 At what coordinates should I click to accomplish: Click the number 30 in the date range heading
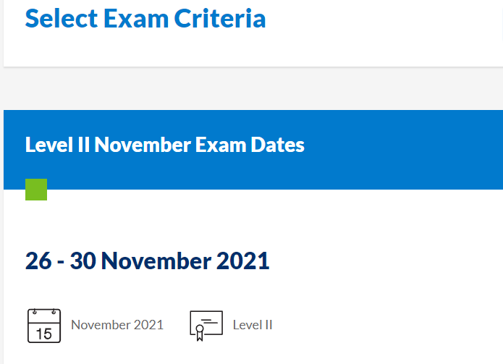[83, 261]
